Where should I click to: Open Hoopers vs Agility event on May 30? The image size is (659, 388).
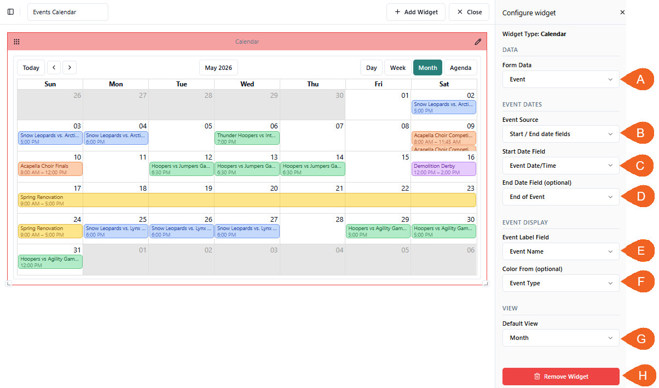444,231
